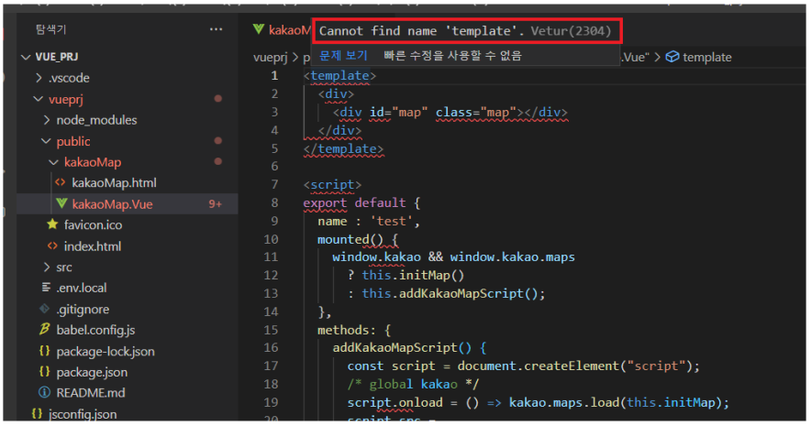Viewport: 811px width, 426px height.
Task: Click the HTML icon beside kakaoMap.html
Action: [x=60, y=182]
